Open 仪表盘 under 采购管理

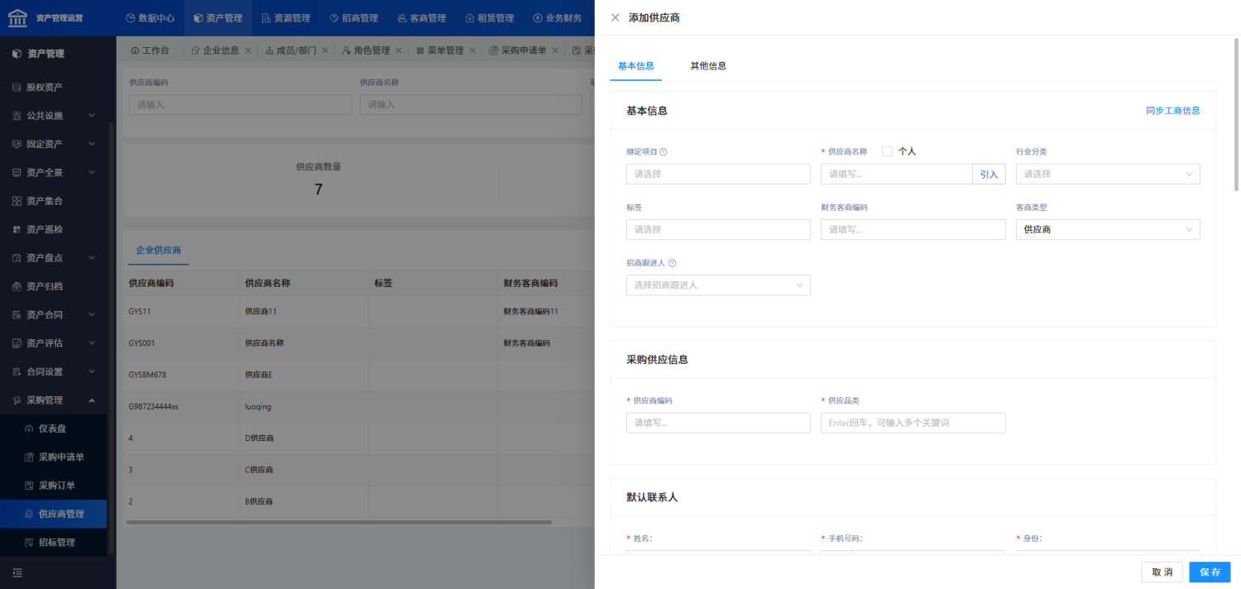click(54, 429)
